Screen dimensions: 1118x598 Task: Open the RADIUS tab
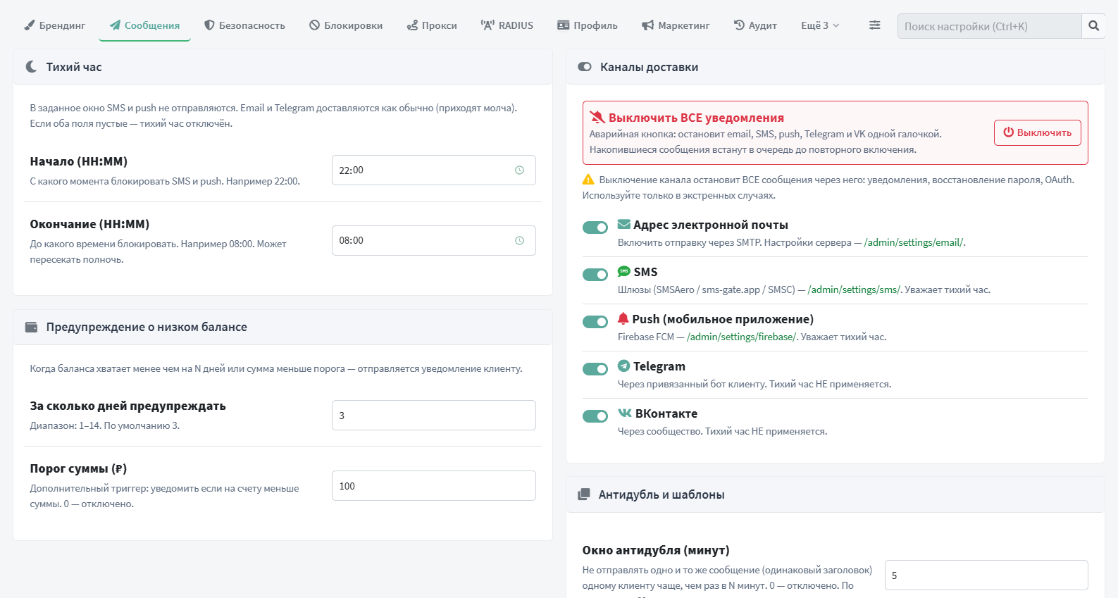click(x=507, y=25)
